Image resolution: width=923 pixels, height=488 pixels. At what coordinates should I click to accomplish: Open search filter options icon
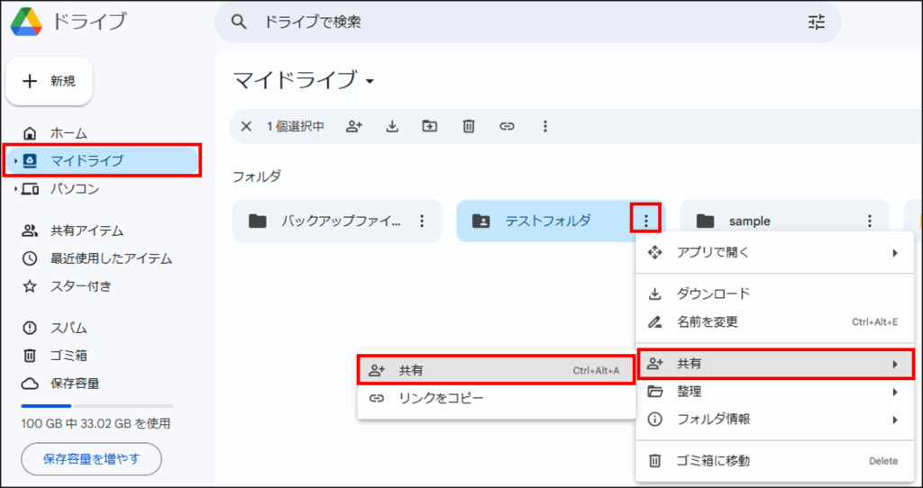pyautogui.click(x=817, y=23)
